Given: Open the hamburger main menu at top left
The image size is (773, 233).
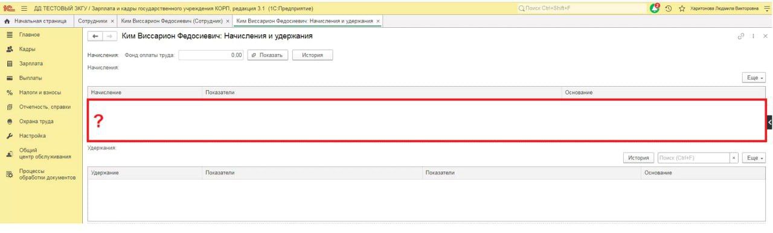Looking at the screenshot, I should 25,8.
